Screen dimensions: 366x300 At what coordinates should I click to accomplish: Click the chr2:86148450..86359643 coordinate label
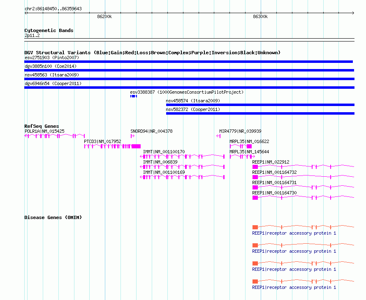(53, 9)
